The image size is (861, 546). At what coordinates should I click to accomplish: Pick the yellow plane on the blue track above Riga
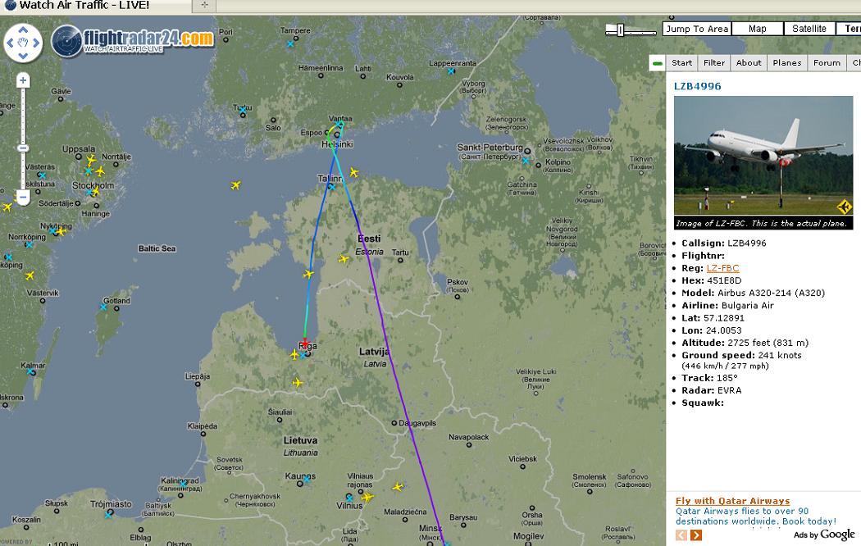[x=308, y=274]
